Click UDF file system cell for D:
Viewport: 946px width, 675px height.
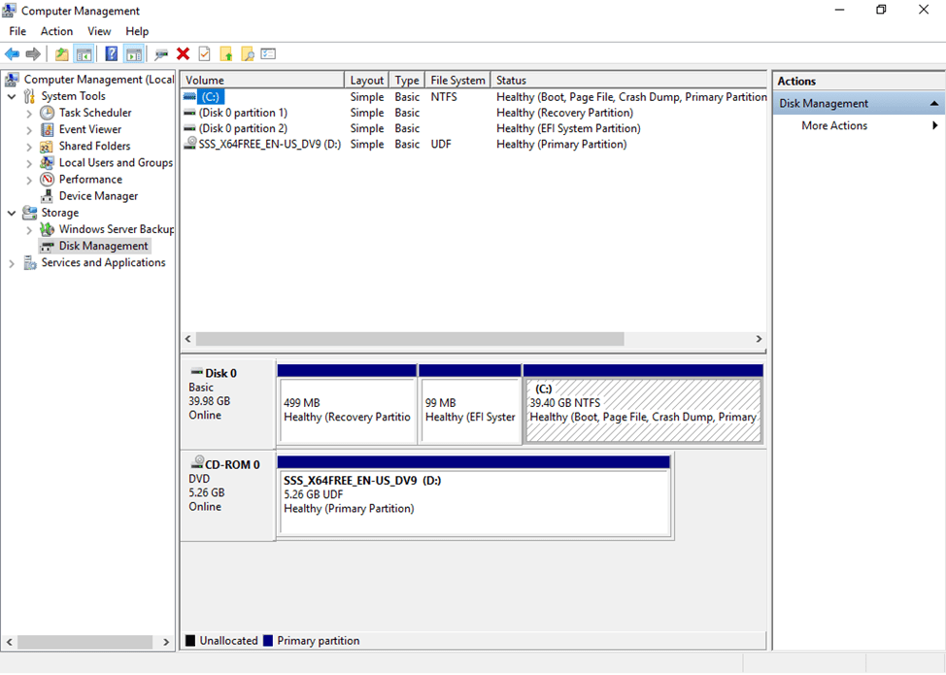tap(441, 144)
